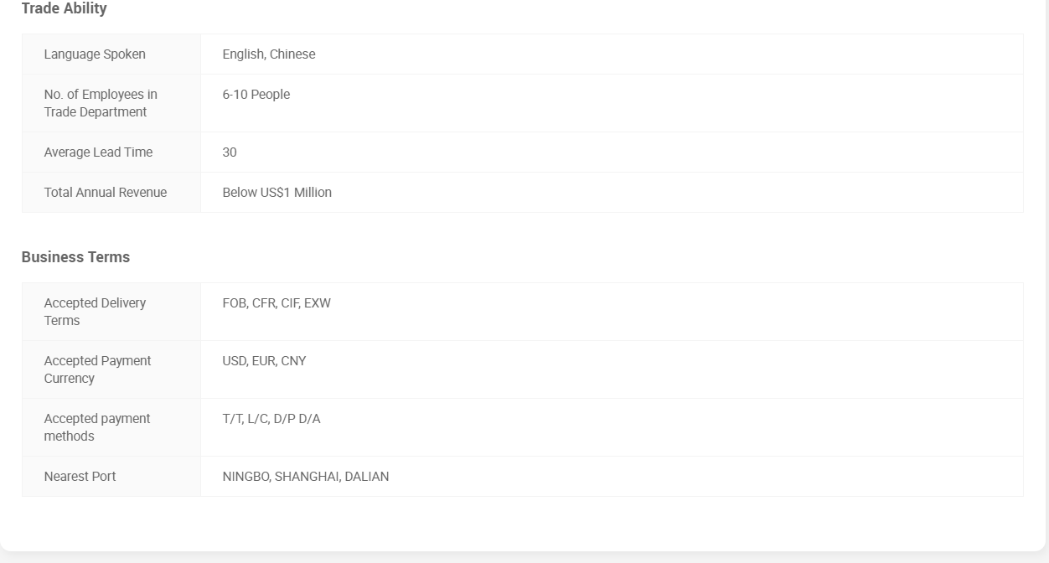
Task: Click the FOB, CFR, CIF, EXW value
Action: (276, 303)
